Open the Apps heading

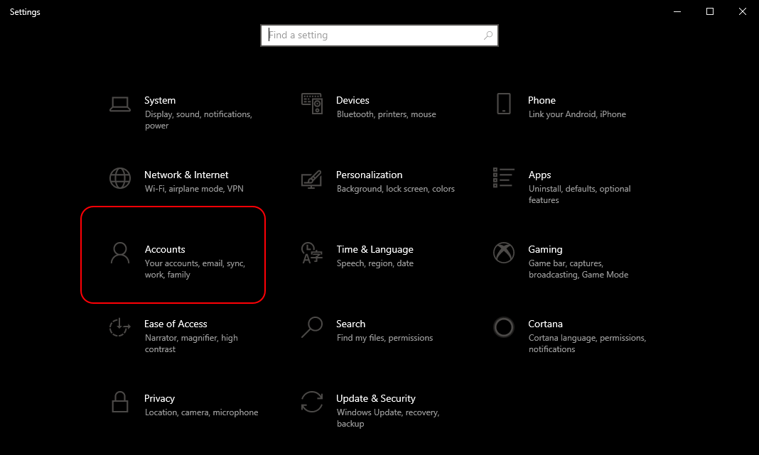click(539, 175)
